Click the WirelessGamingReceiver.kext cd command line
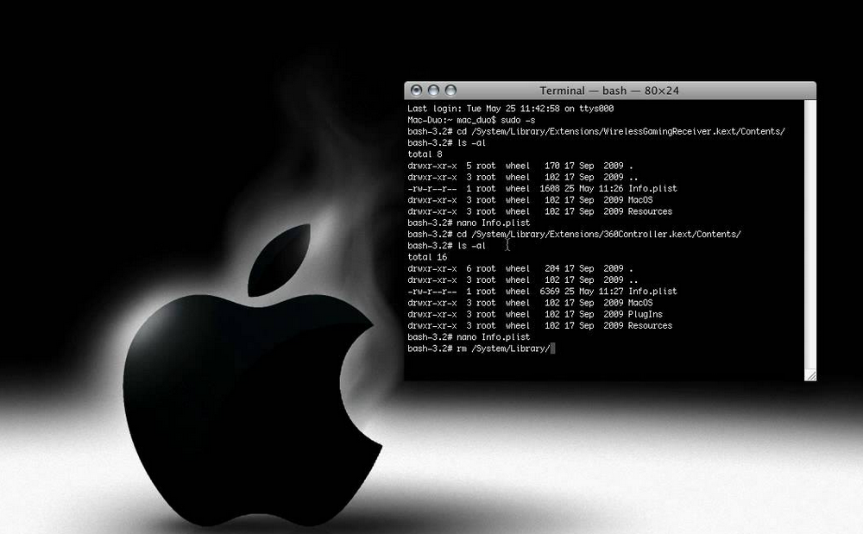This screenshot has height=534, width=863. point(596,131)
